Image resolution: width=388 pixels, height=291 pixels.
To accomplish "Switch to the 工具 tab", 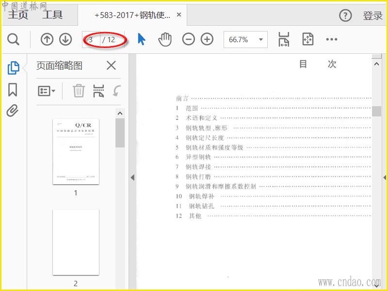I will [x=52, y=15].
